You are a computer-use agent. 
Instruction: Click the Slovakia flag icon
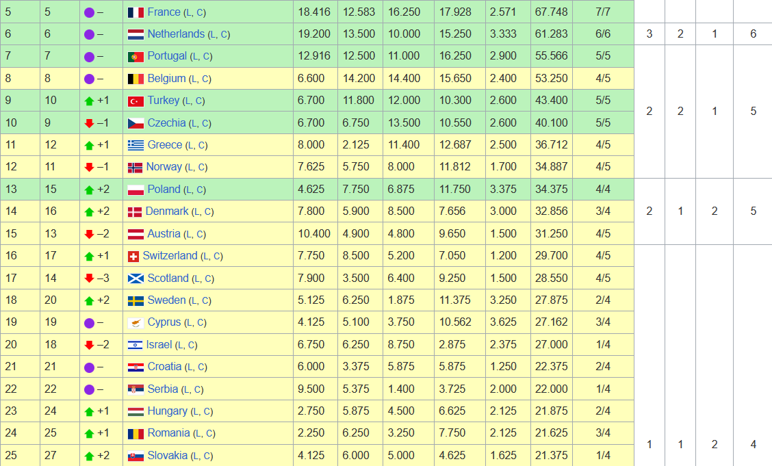coord(136,456)
